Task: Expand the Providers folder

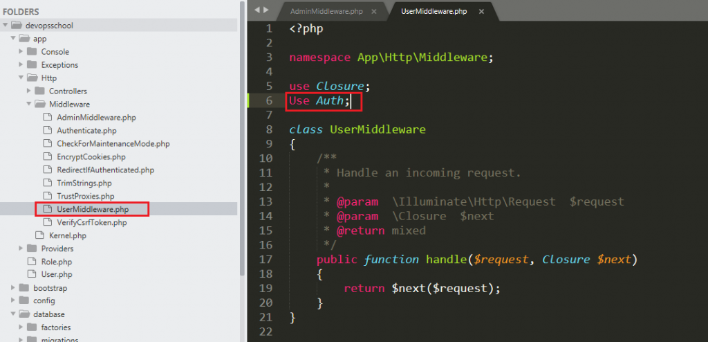Action: 22,249
